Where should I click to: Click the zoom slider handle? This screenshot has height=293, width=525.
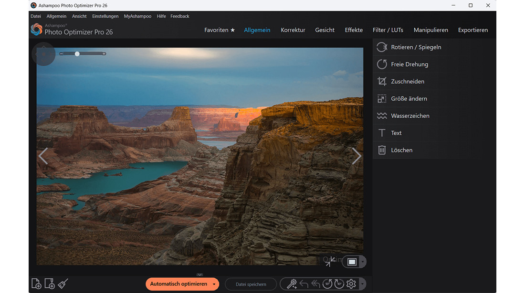(77, 54)
